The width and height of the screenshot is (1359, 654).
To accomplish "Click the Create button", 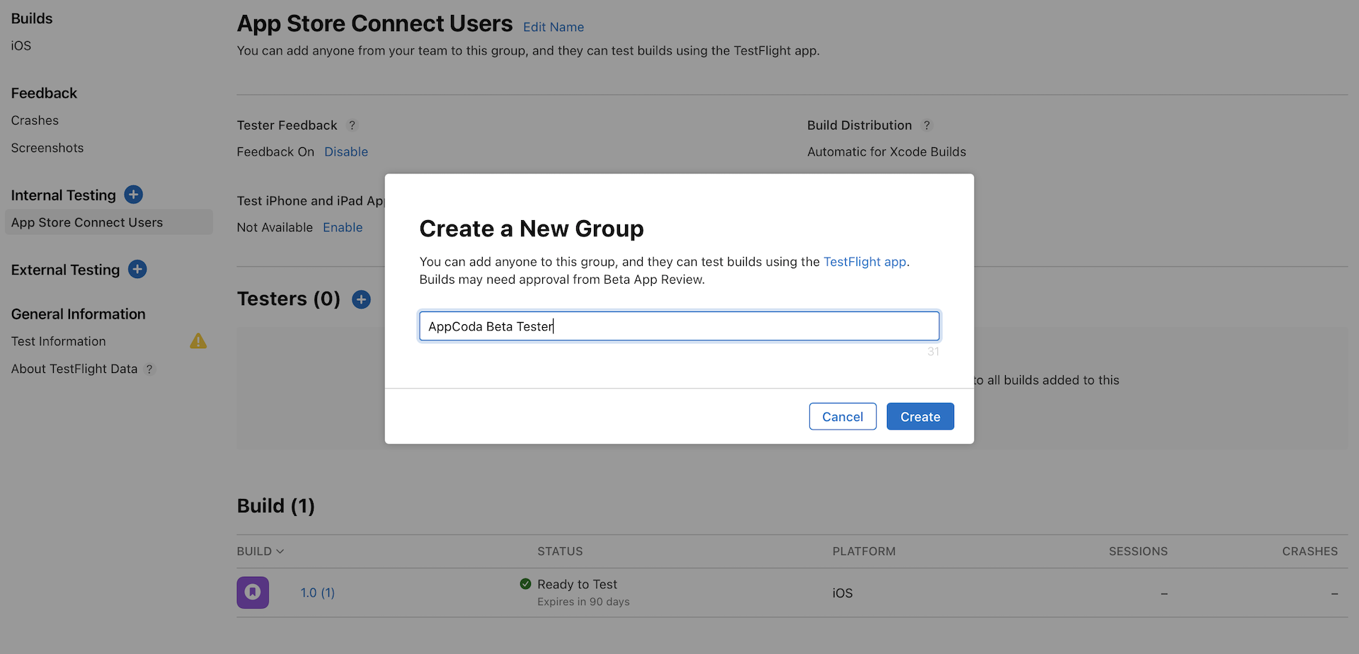I will (920, 416).
